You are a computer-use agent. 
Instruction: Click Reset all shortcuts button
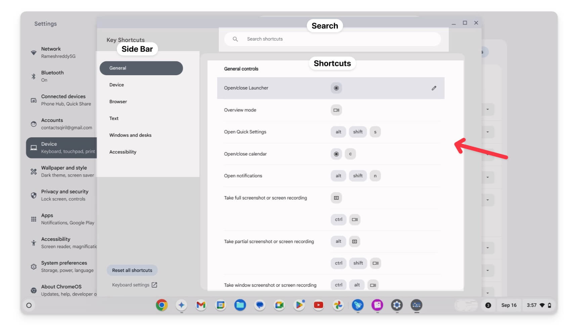click(132, 270)
